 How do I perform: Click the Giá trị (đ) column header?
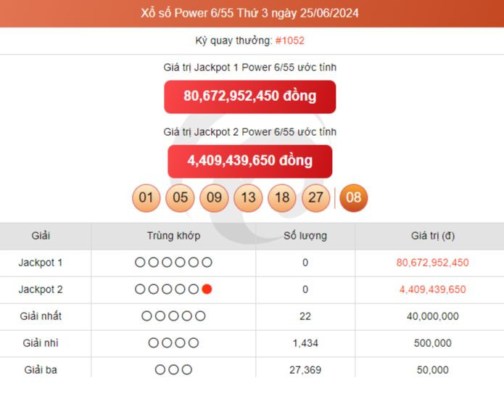click(433, 236)
